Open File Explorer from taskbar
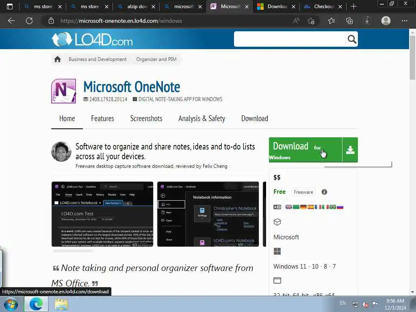The height and width of the screenshot is (312, 416). pyautogui.click(x=62, y=304)
